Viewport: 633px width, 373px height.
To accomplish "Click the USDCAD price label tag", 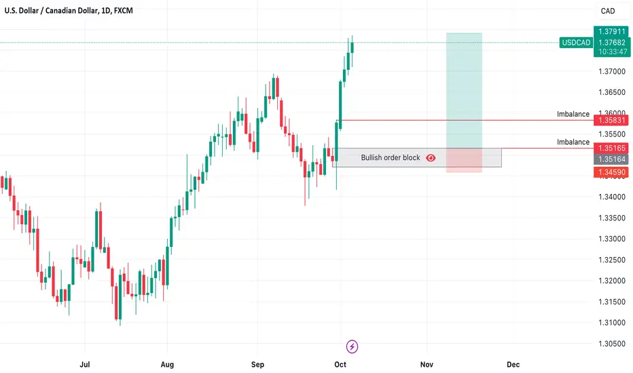I will pyautogui.click(x=576, y=42).
